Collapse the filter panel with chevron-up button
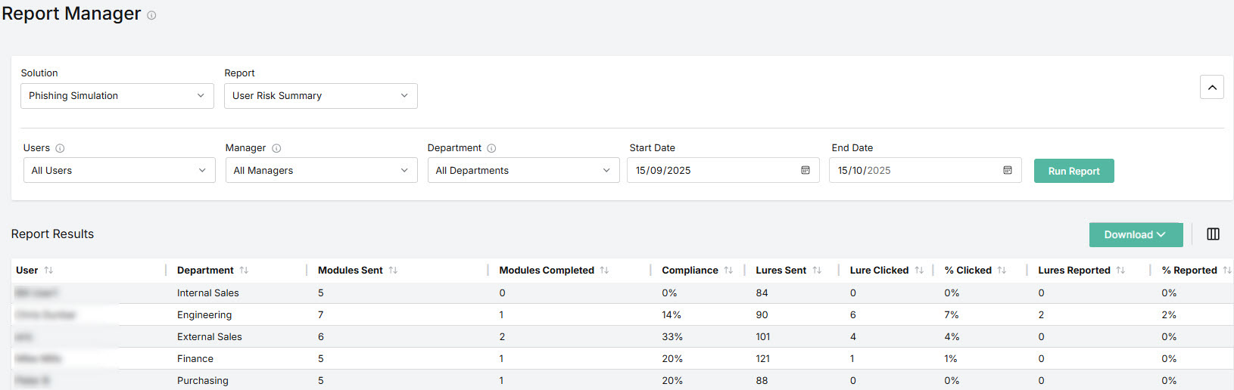The image size is (1234, 390). [x=1212, y=87]
